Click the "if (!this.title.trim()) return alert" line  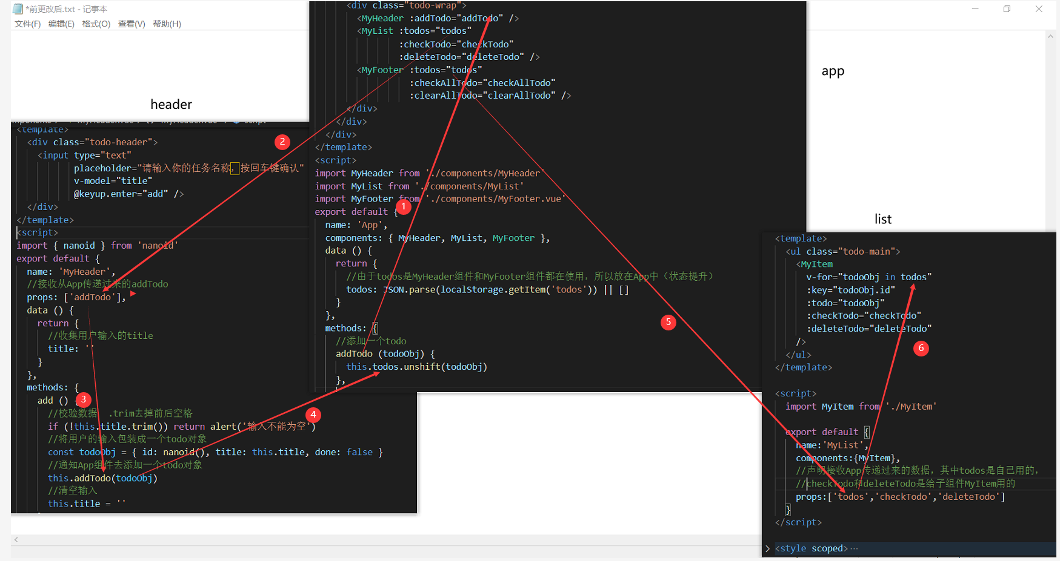(182, 427)
